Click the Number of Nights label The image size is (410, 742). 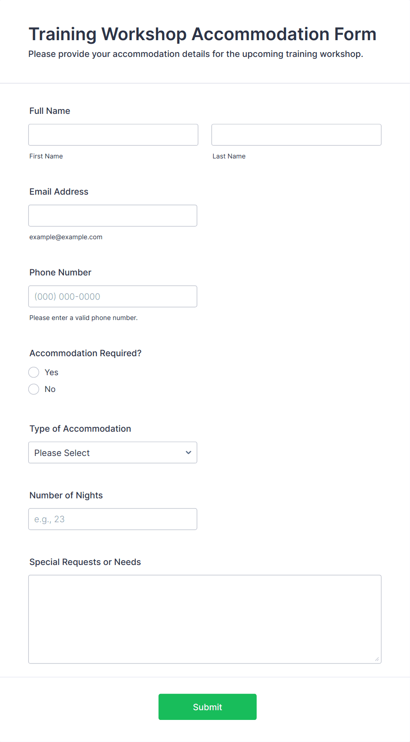point(66,495)
